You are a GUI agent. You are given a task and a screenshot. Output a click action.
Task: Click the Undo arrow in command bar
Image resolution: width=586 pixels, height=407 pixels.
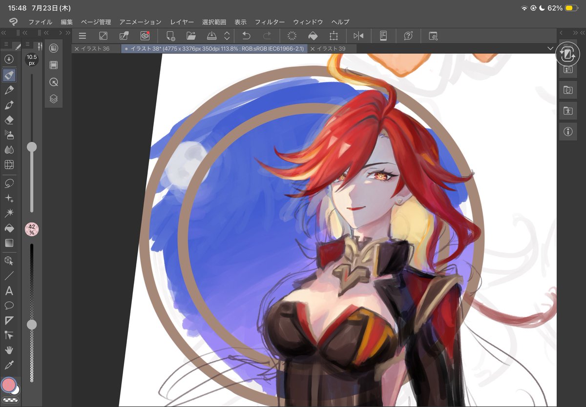coord(247,36)
